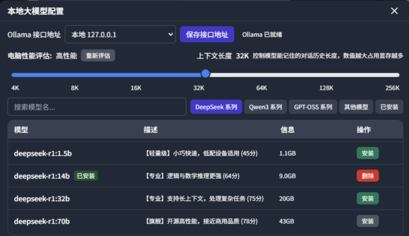Click the Ollama ready status text
Image resolution: width=409 pixels, height=236 pixels.
[262, 35]
